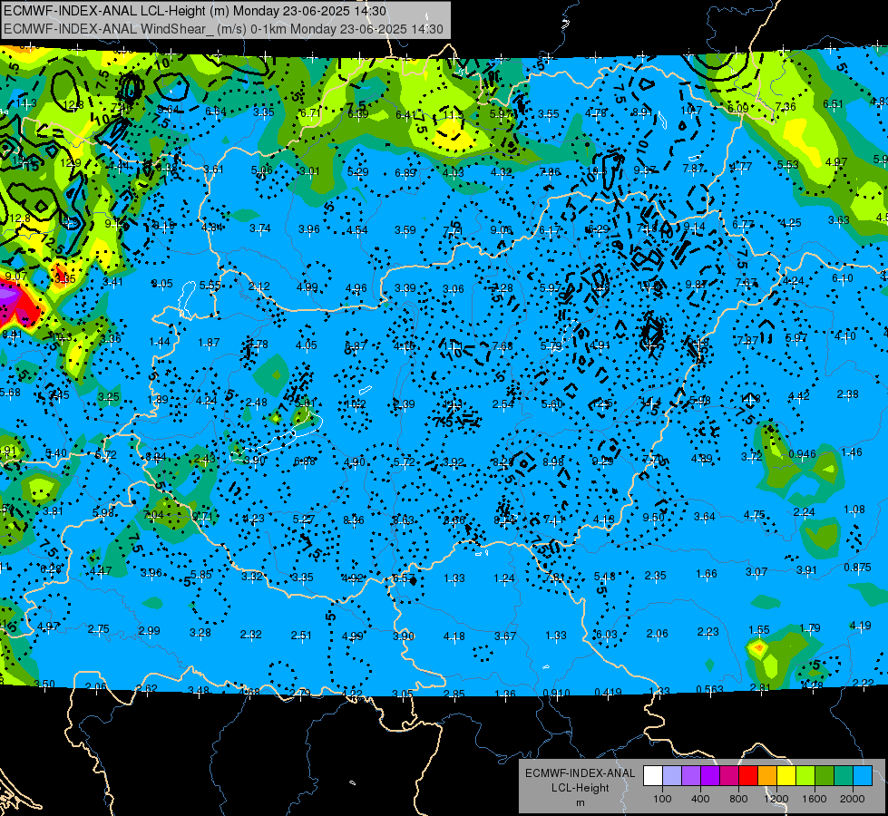Click the value 1.08 on map
Screen dimensions: 888x816
(854, 510)
